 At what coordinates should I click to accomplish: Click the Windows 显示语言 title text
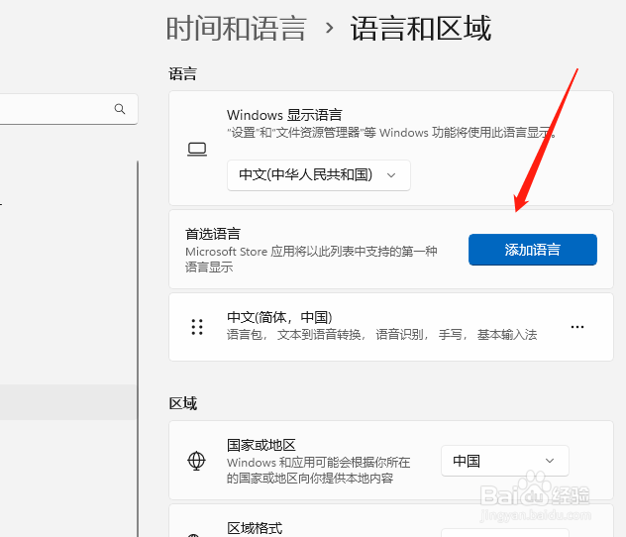(x=284, y=115)
